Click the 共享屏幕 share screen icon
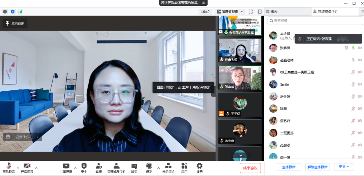Screen dimensions: 364x176 66,168
